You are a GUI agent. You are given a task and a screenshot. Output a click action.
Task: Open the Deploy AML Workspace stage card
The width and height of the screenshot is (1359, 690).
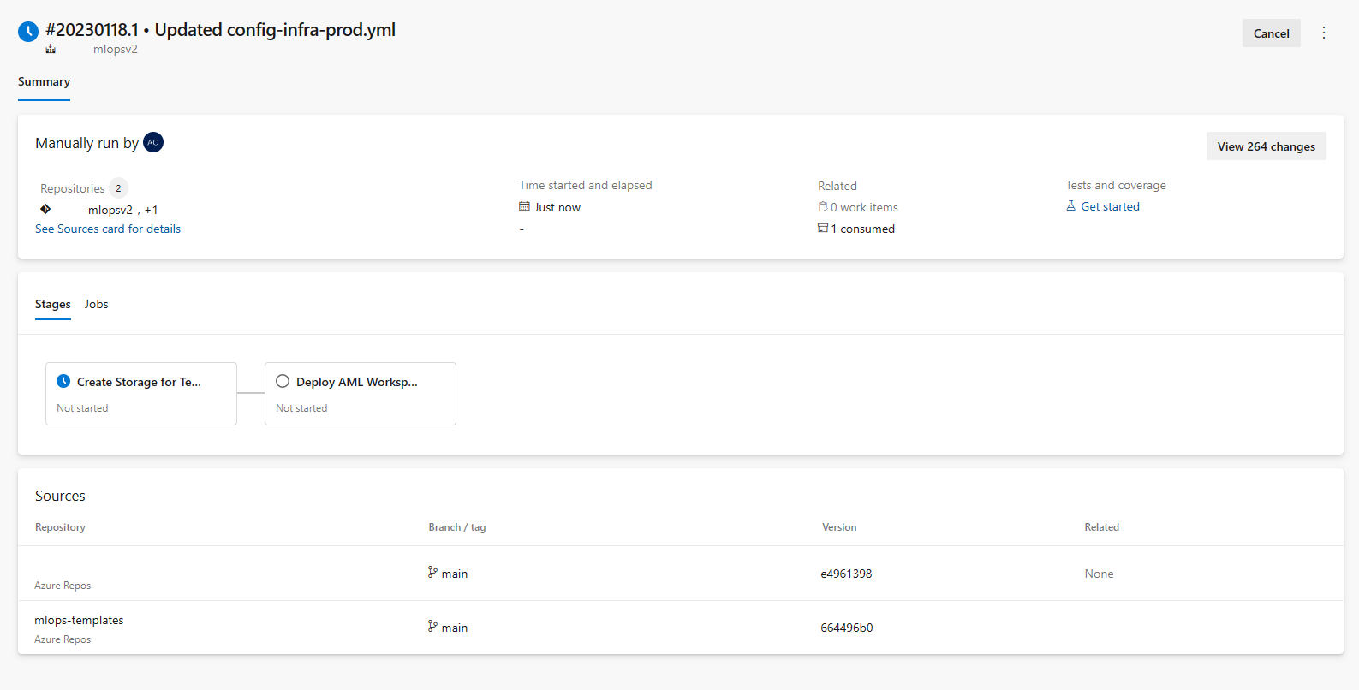(360, 393)
